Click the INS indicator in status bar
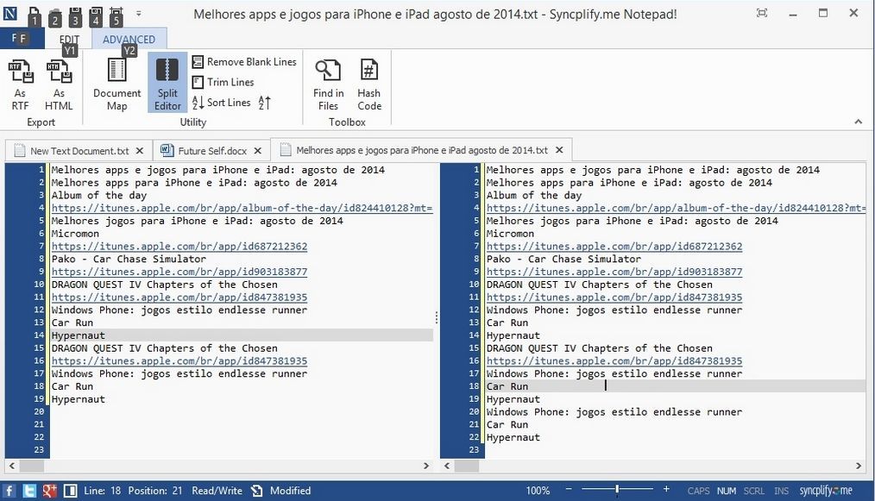Image resolution: width=875 pixels, height=501 pixels. click(x=781, y=491)
